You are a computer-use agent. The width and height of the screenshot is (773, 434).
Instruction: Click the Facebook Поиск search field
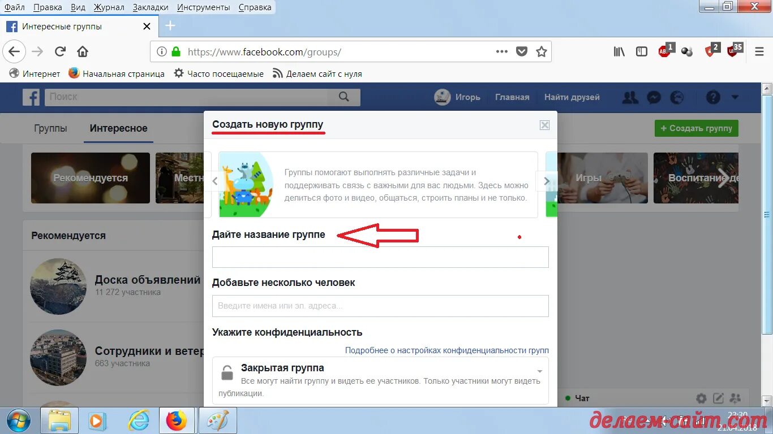click(187, 97)
